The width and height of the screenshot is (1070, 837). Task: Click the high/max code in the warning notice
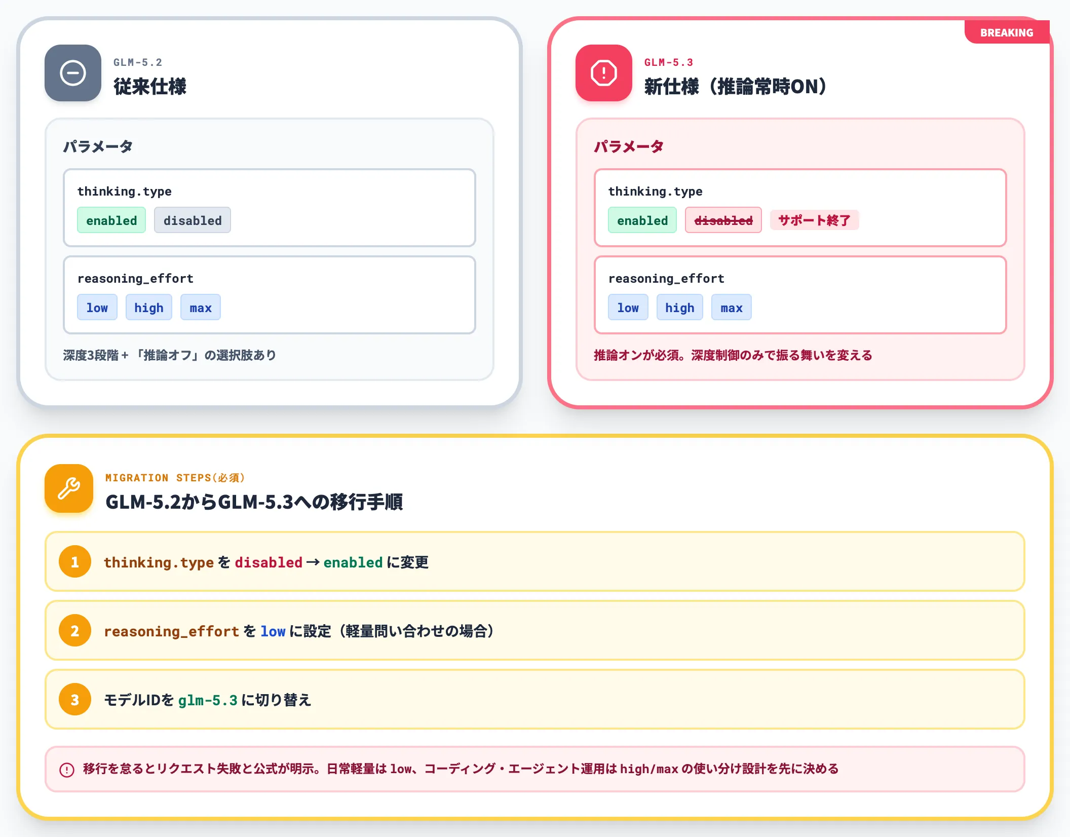pyautogui.click(x=649, y=769)
